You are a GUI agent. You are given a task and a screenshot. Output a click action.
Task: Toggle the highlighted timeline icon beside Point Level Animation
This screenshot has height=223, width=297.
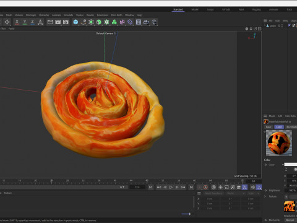click(259, 187)
